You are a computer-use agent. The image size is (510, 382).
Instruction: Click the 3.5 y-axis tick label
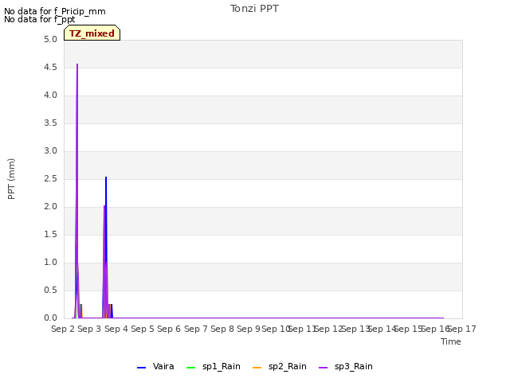[x=50, y=123]
